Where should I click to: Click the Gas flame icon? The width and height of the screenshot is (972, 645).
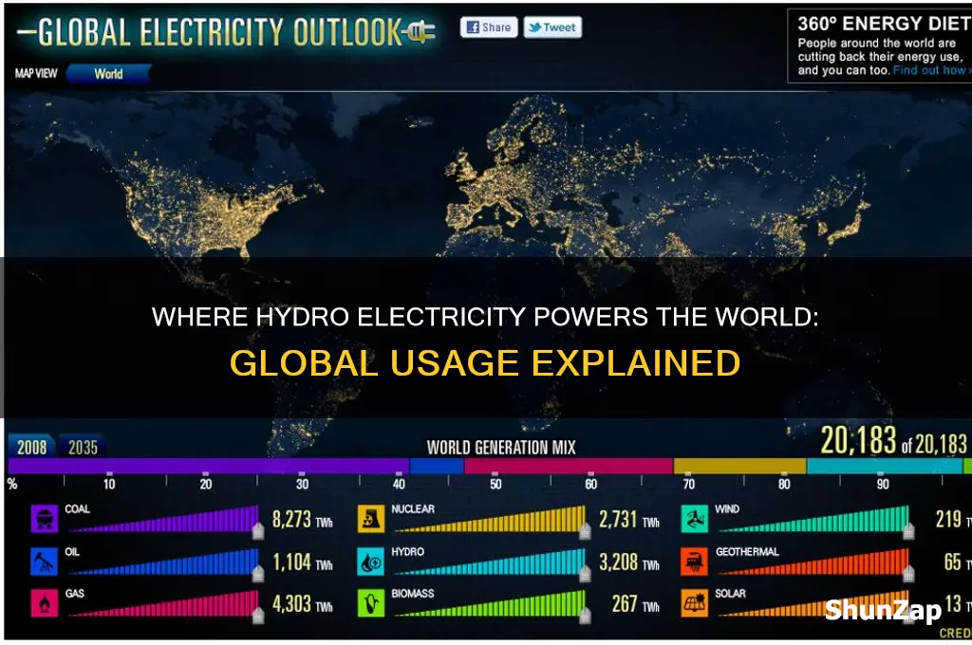click(x=44, y=603)
